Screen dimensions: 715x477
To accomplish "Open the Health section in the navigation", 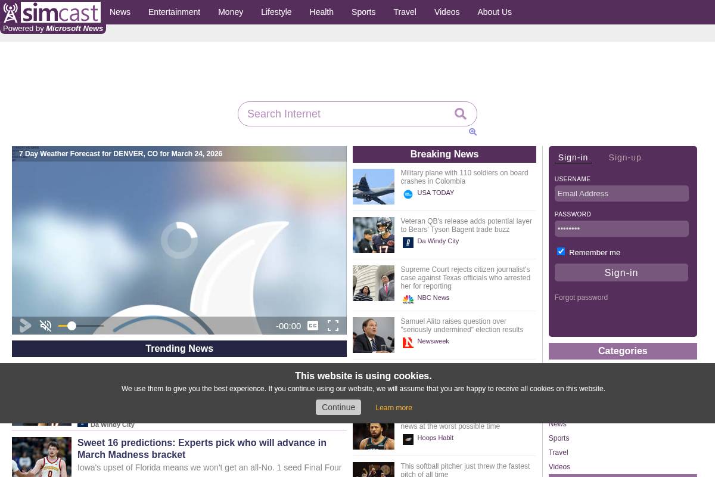I will (x=321, y=12).
